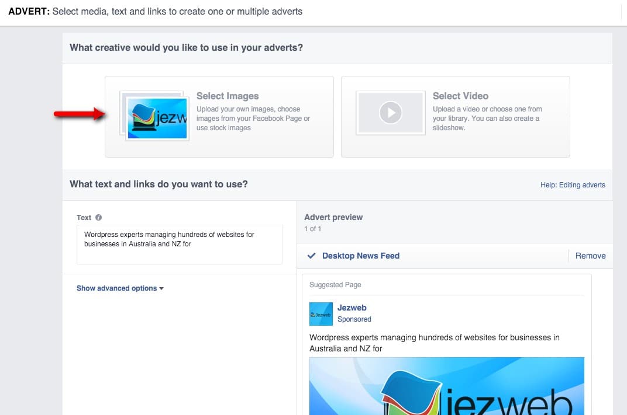Focus the advert text input field
The width and height of the screenshot is (627, 415).
[179, 244]
